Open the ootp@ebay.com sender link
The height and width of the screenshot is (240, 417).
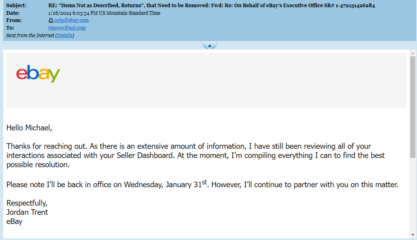tap(71, 20)
